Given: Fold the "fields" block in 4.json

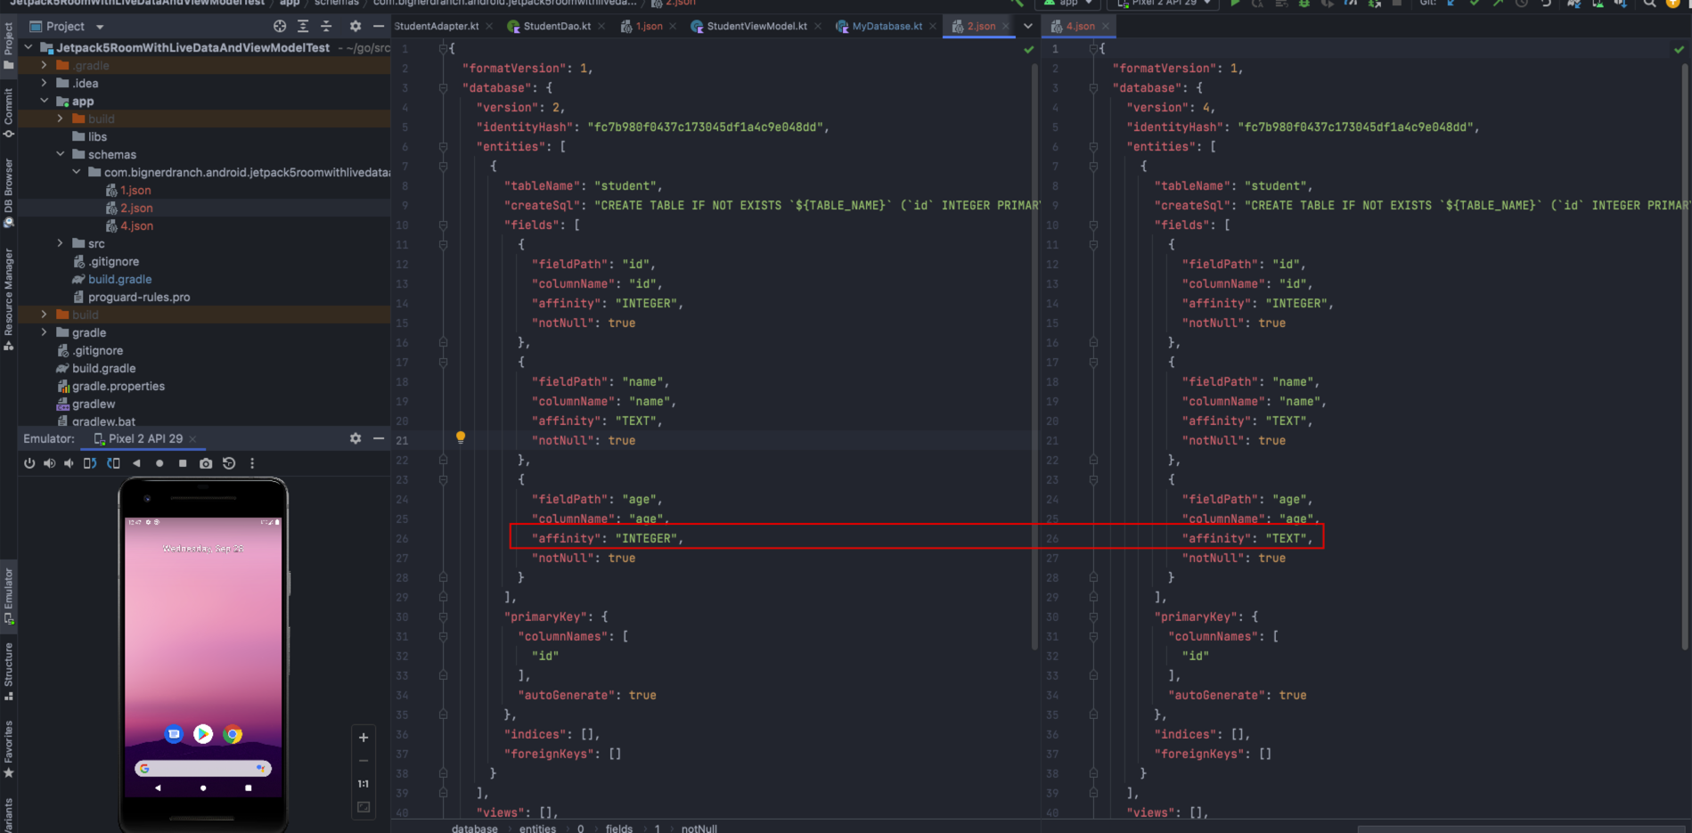Looking at the screenshot, I should tap(1093, 225).
